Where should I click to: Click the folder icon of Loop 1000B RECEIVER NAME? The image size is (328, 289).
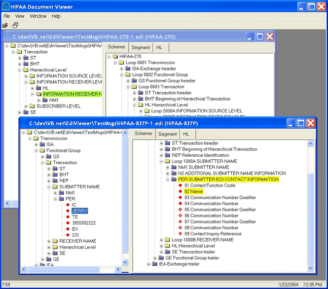[167, 240]
